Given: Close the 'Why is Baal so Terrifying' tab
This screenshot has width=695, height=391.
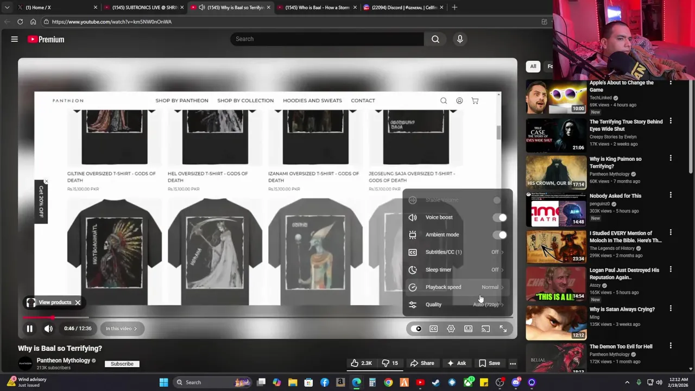Looking at the screenshot, I should [269, 8].
